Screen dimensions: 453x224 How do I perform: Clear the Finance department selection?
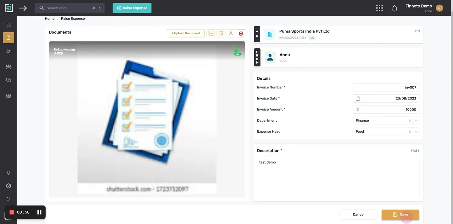410,120
